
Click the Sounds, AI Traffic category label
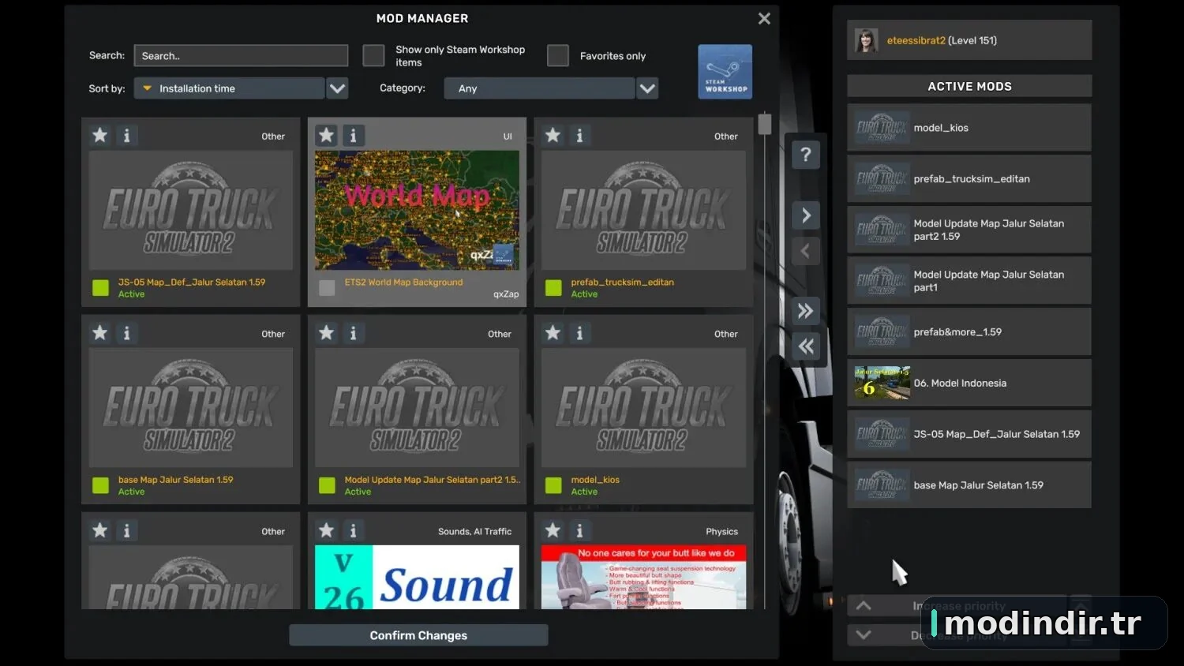[474, 532]
